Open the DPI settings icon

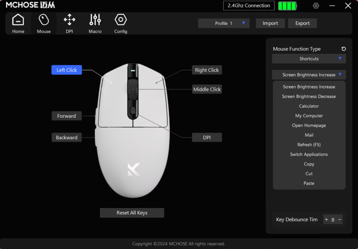click(x=69, y=20)
